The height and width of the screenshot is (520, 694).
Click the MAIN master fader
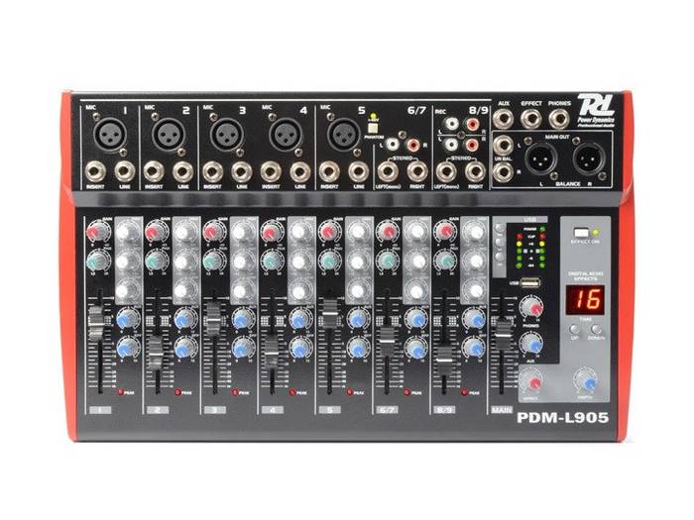click(503, 335)
